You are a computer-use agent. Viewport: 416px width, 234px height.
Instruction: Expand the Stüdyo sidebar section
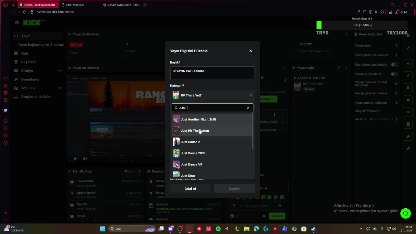point(38,71)
